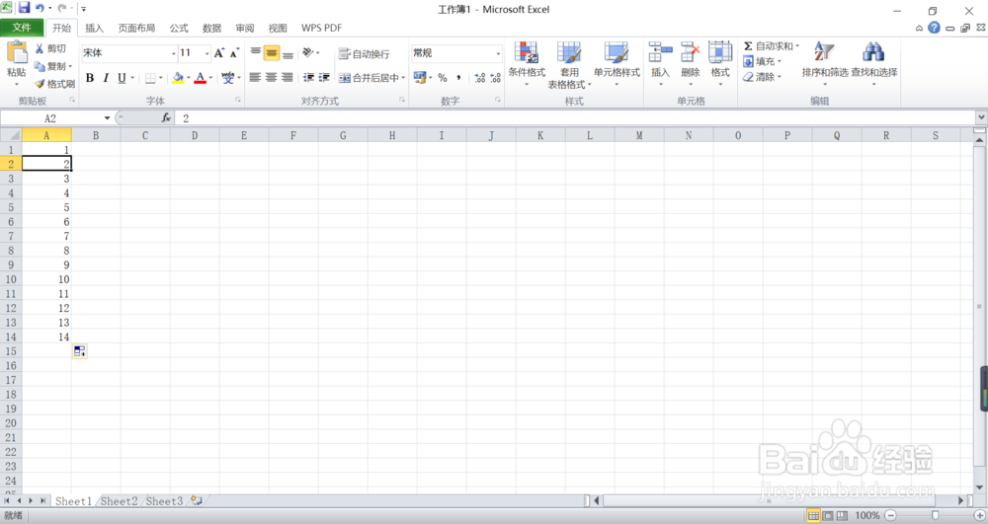988x524 pixels.
Task: Decrease indent
Action: point(308,77)
